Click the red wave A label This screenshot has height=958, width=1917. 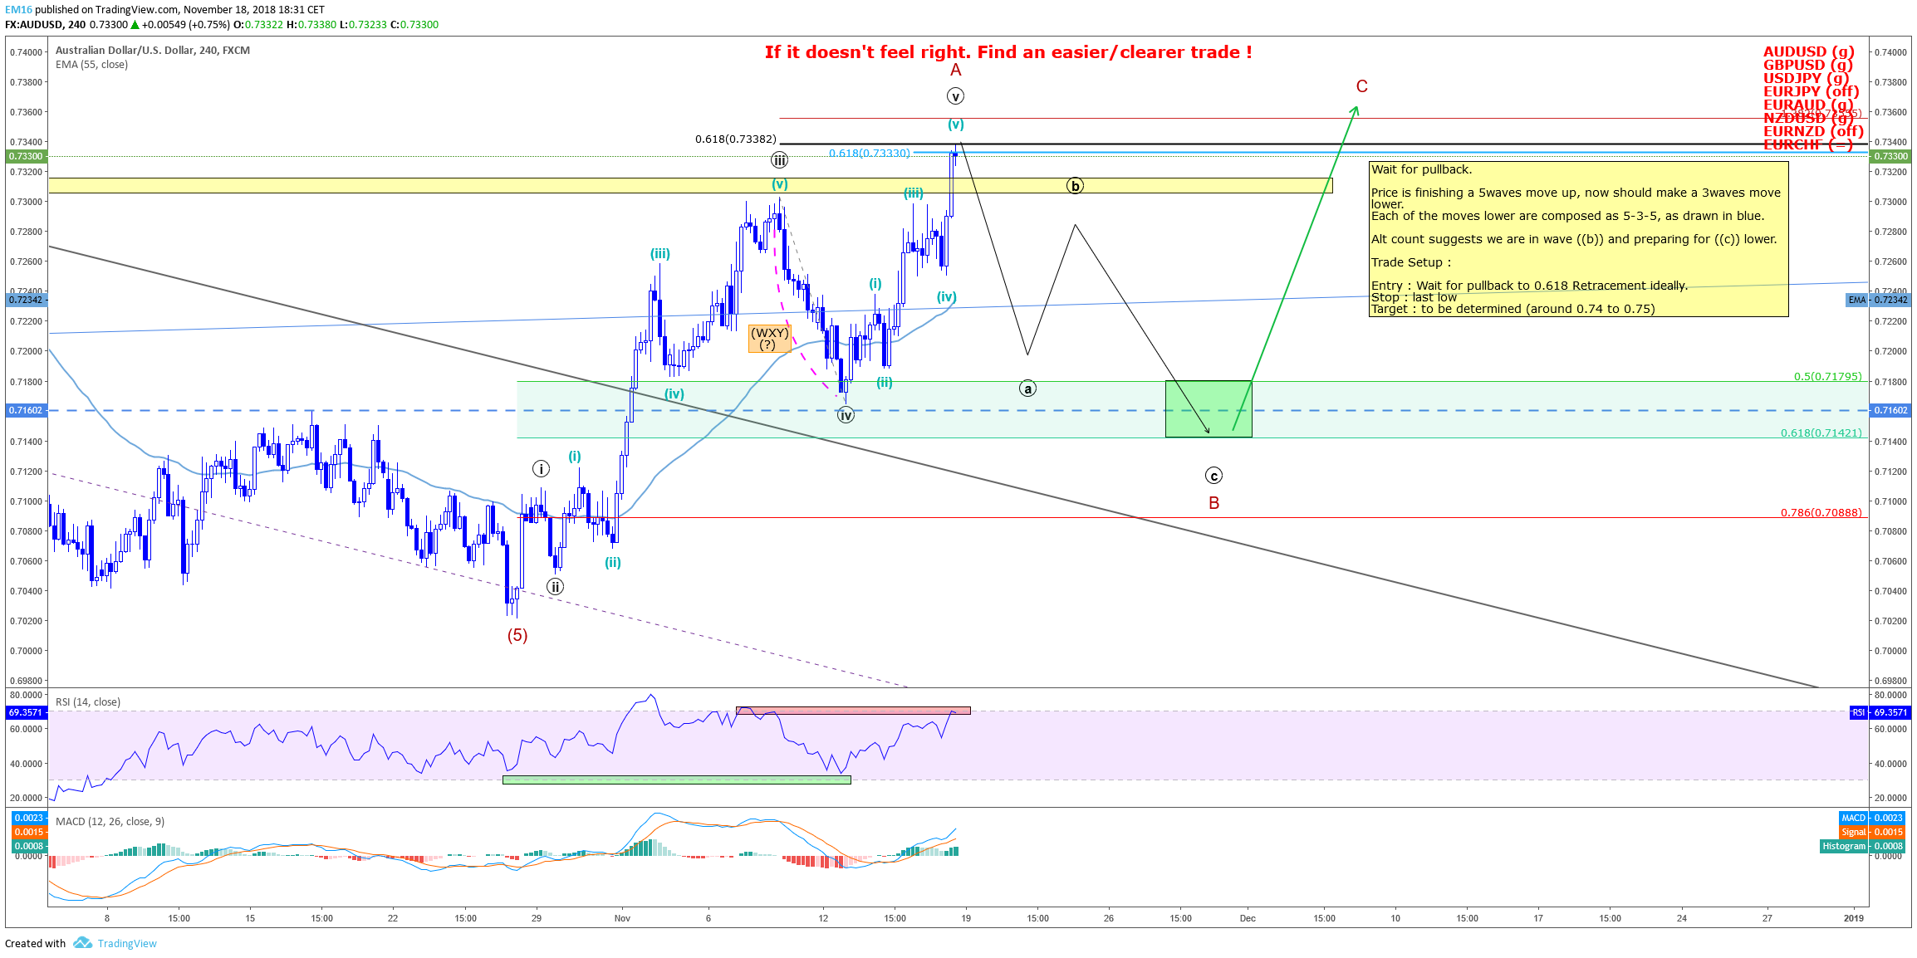pyautogui.click(x=956, y=70)
